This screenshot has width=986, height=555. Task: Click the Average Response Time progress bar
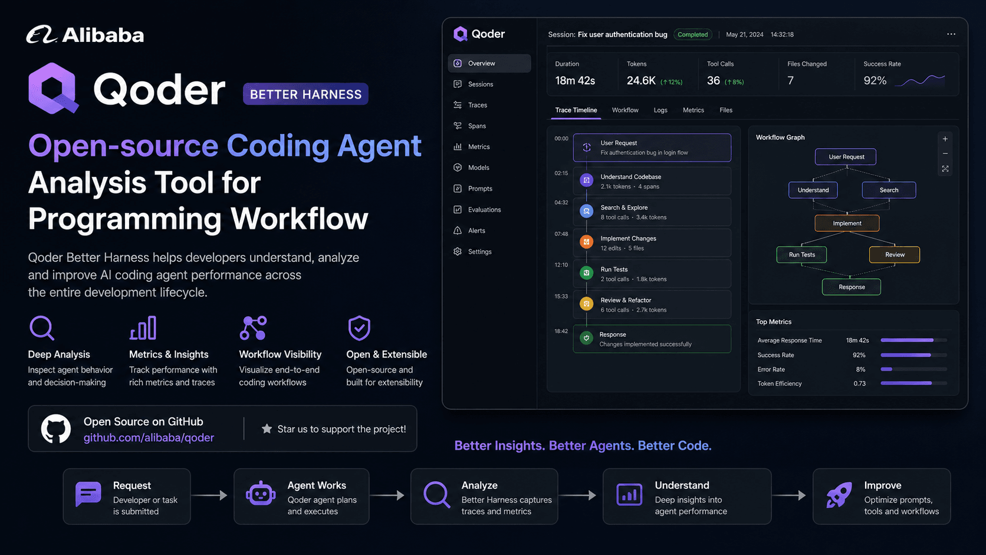(x=913, y=340)
